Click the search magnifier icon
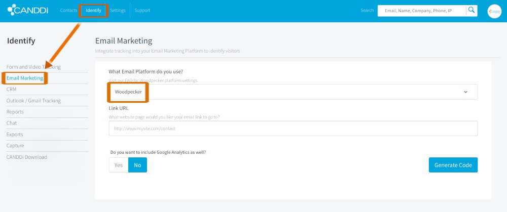 (x=472, y=10)
